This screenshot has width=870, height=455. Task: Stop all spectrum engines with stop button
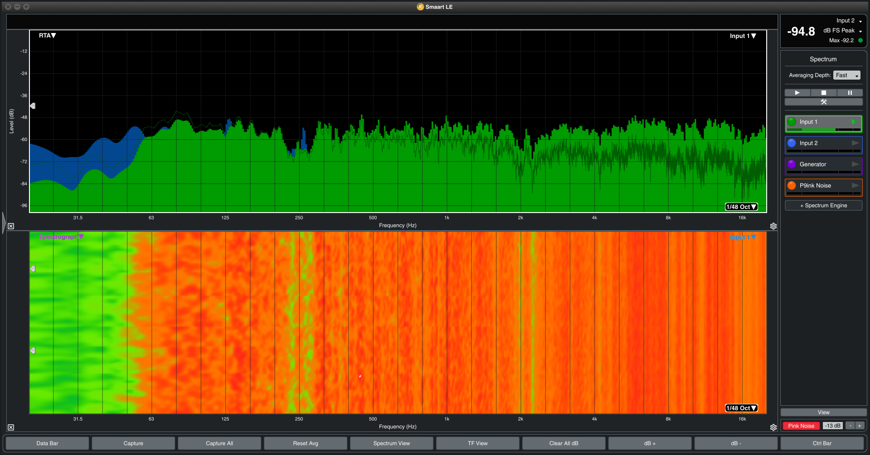coord(823,93)
